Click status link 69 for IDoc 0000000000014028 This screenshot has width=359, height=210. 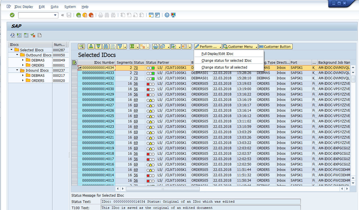(136, 100)
